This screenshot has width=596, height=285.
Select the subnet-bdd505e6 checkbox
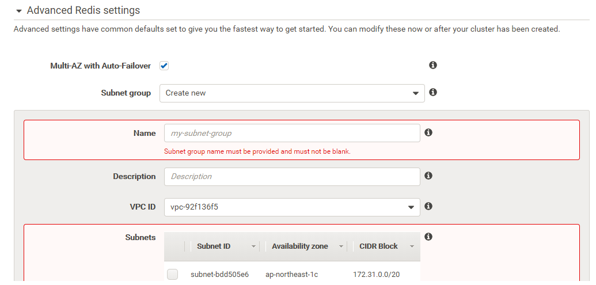(x=172, y=275)
